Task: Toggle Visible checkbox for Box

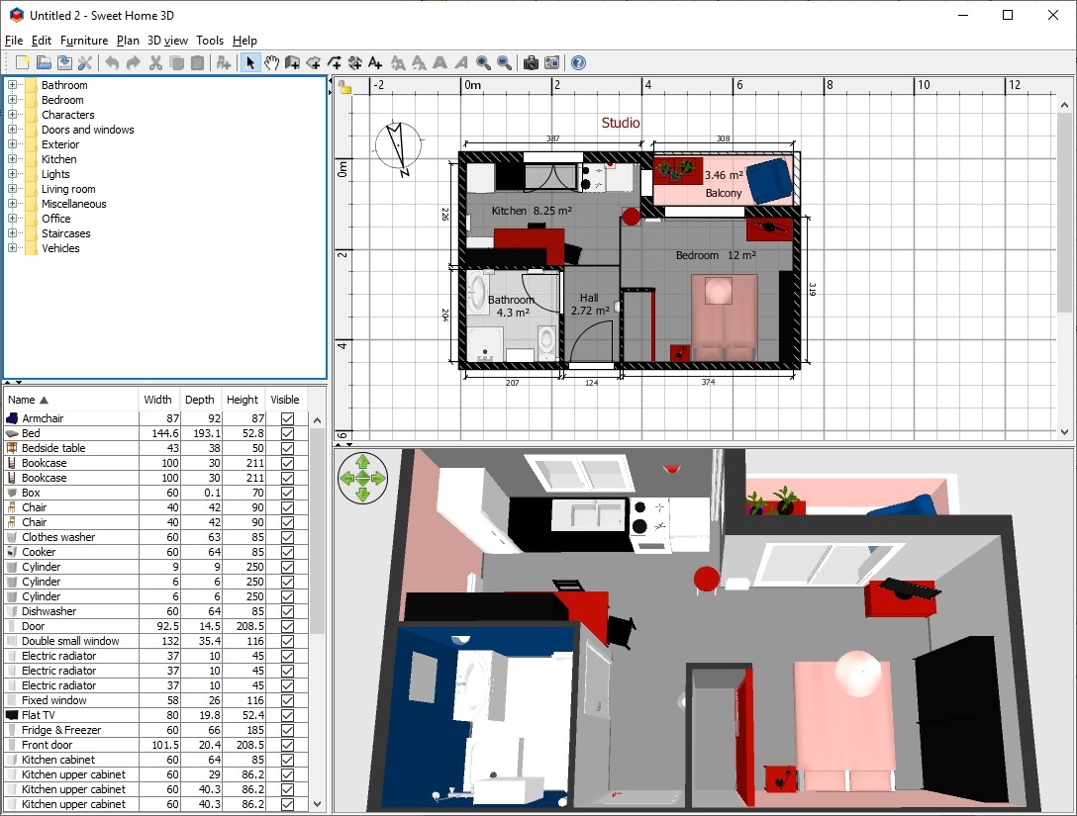Action: click(287, 493)
